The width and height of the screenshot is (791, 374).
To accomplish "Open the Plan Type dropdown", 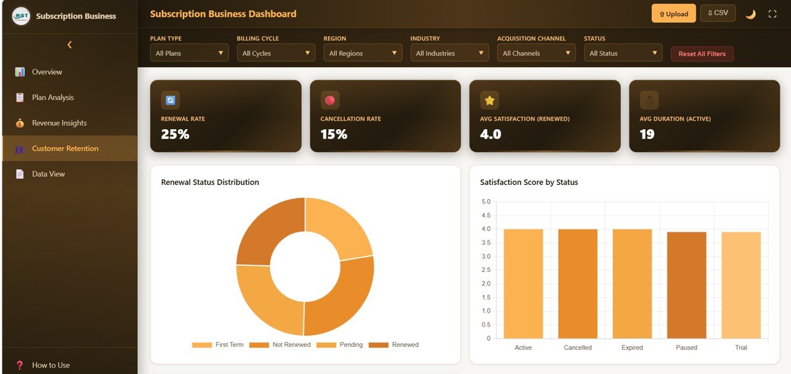I will coord(189,53).
